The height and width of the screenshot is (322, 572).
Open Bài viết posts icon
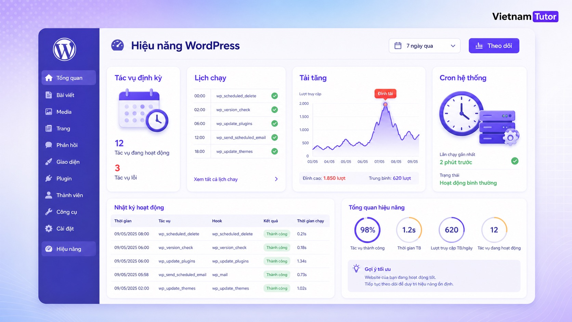pos(49,95)
